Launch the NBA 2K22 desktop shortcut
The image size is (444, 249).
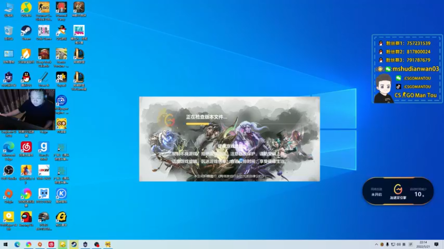point(44,173)
